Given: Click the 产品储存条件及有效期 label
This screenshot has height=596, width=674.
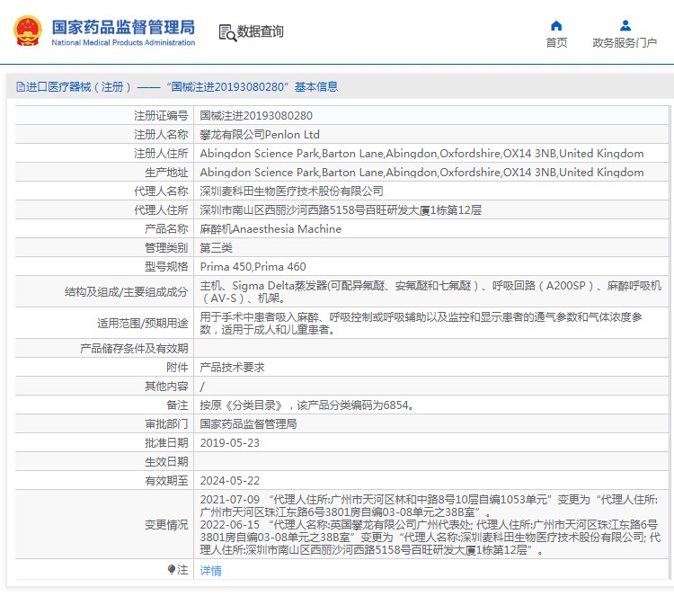Looking at the screenshot, I should coord(134,349).
